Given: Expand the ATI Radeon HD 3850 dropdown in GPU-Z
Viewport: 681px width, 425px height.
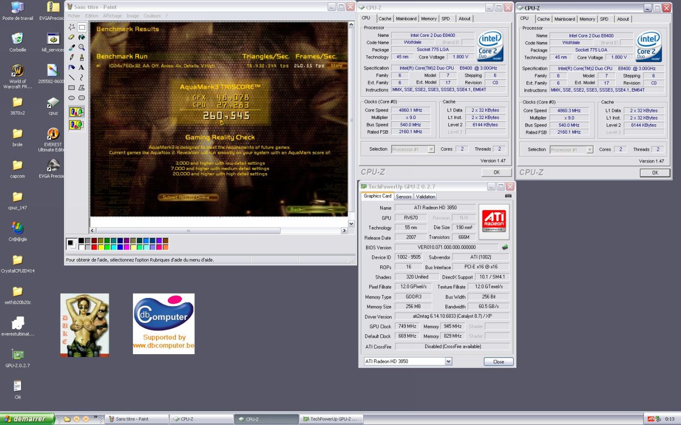Looking at the screenshot, I should [448, 361].
